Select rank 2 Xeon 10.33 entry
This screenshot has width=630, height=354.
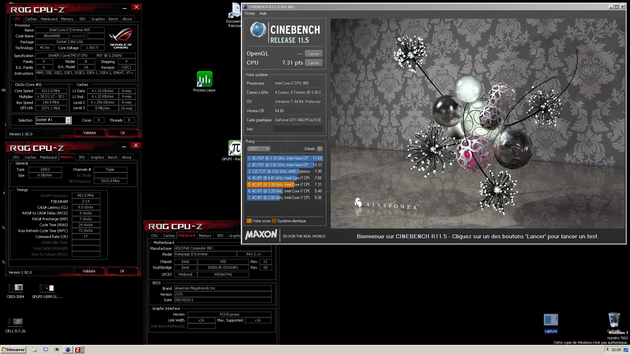[285, 165]
